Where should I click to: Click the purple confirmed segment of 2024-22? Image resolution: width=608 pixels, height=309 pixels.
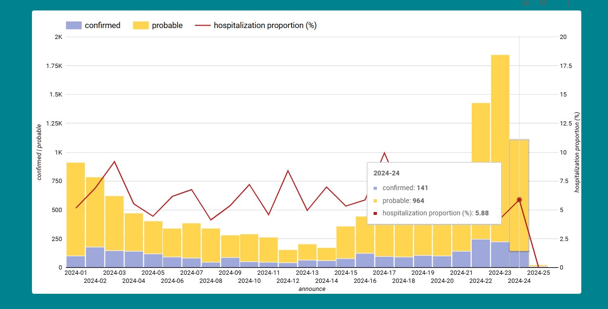pos(481,253)
